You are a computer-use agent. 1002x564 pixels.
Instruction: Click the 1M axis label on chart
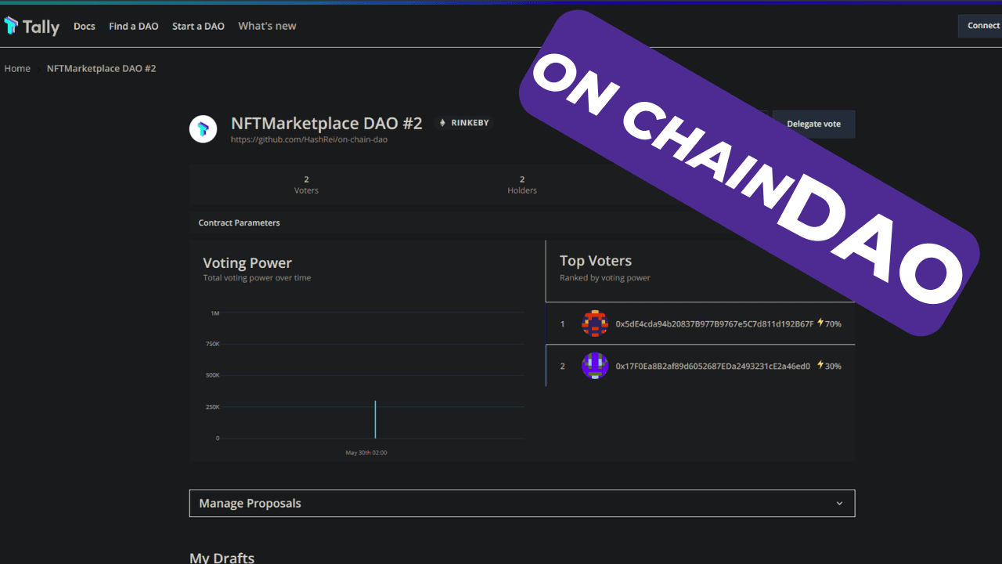[214, 313]
